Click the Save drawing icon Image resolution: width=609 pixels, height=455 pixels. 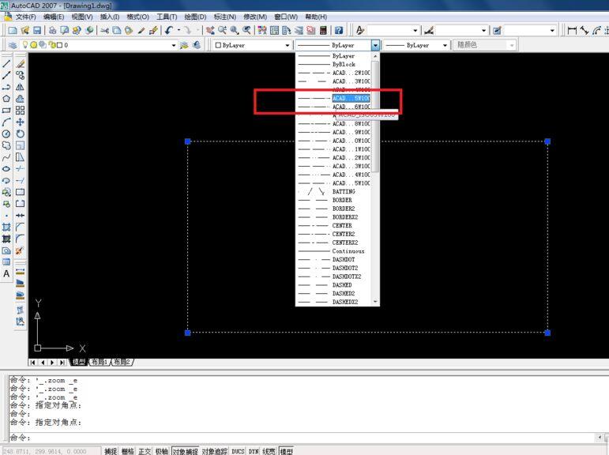(37, 30)
